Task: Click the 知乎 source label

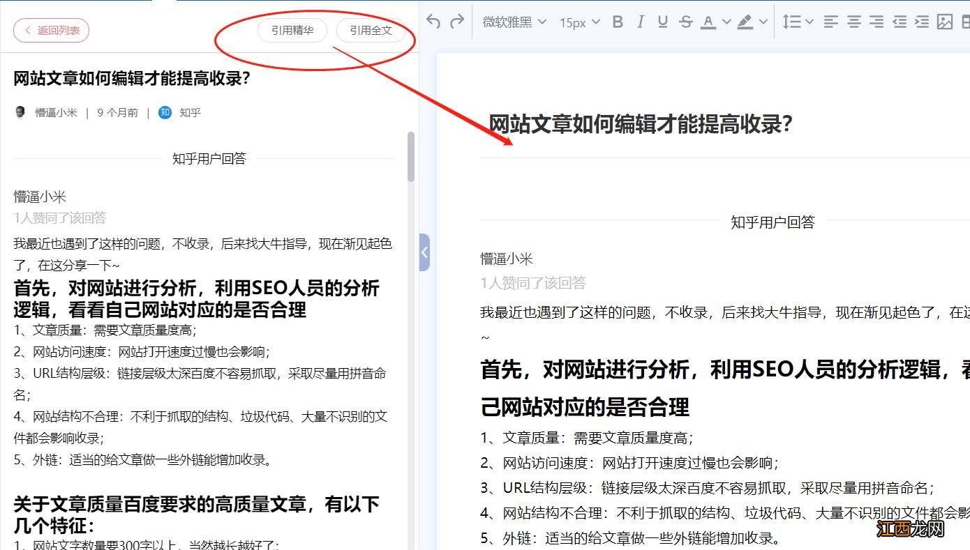Action: (x=190, y=112)
